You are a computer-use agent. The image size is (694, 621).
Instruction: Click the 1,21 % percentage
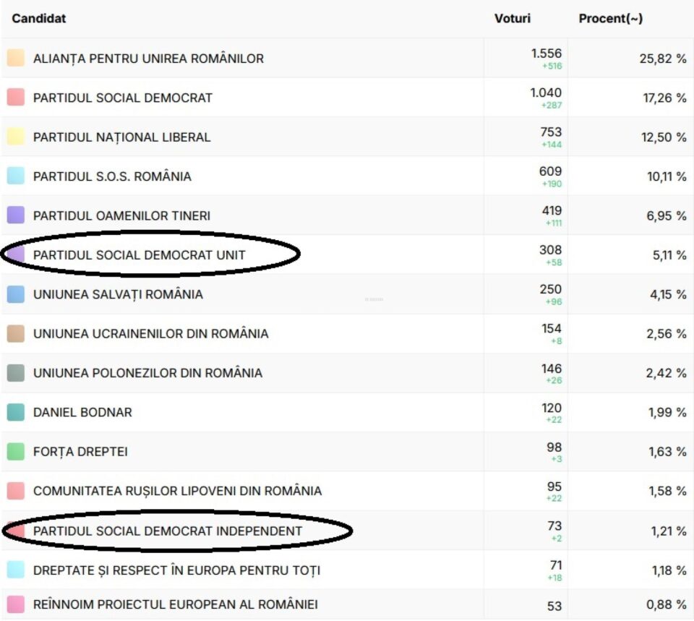pos(669,531)
